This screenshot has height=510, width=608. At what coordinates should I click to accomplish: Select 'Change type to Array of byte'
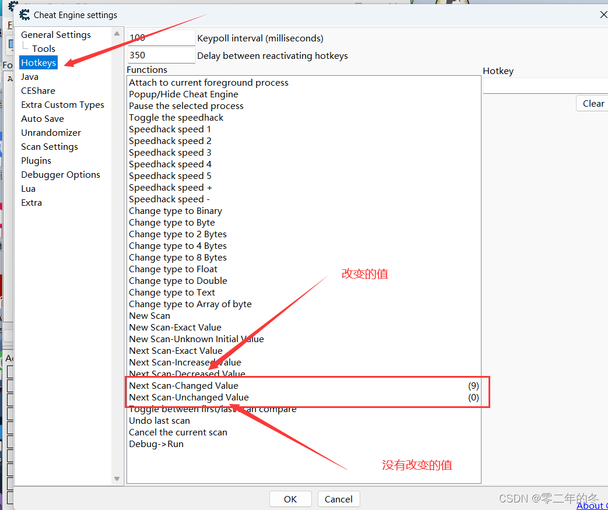click(304, 304)
